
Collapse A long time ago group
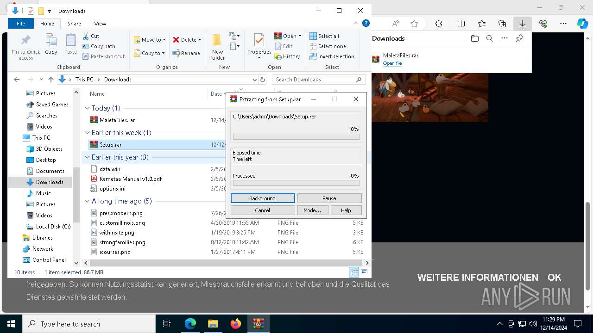87,201
